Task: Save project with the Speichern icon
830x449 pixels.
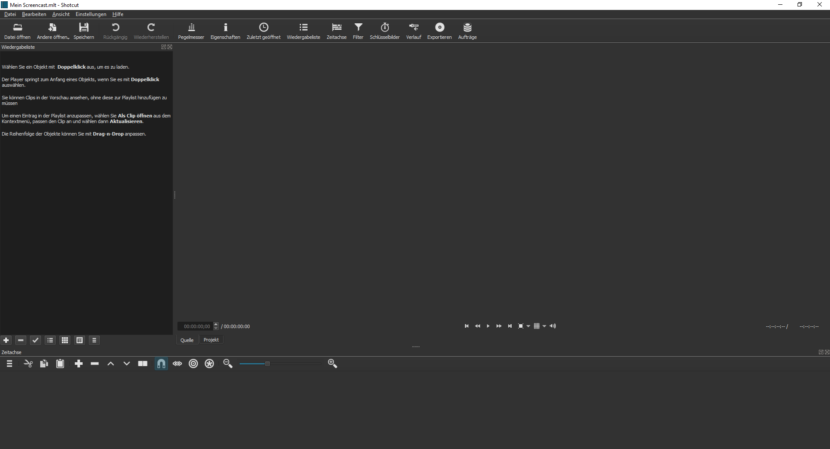Action: (83, 31)
